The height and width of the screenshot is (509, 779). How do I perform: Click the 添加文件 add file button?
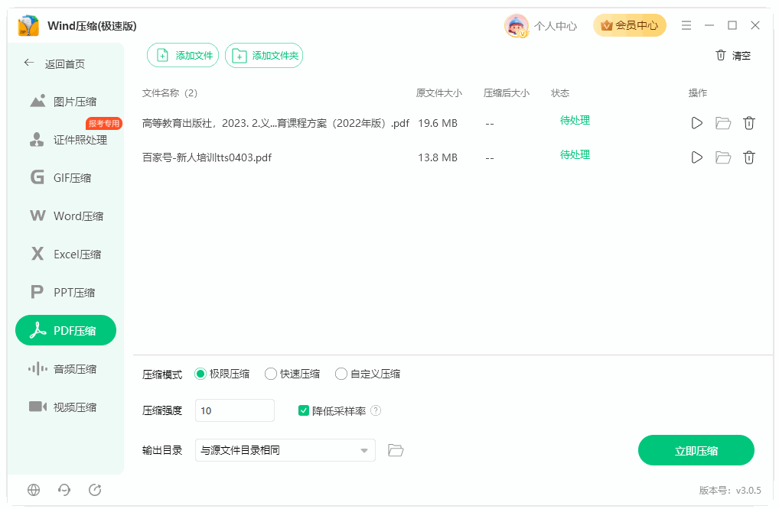pyautogui.click(x=183, y=56)
